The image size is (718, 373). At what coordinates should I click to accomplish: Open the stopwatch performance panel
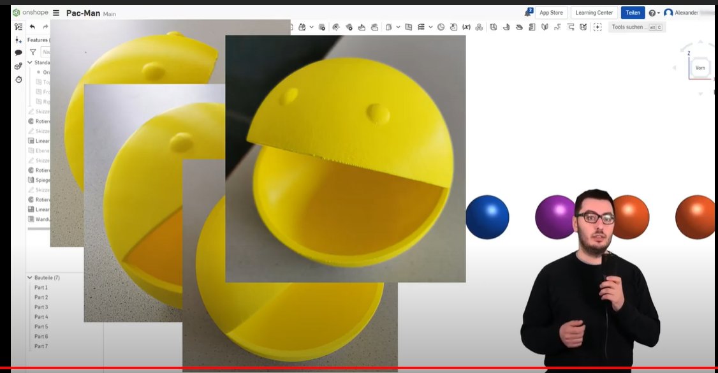tap(18, 80)
